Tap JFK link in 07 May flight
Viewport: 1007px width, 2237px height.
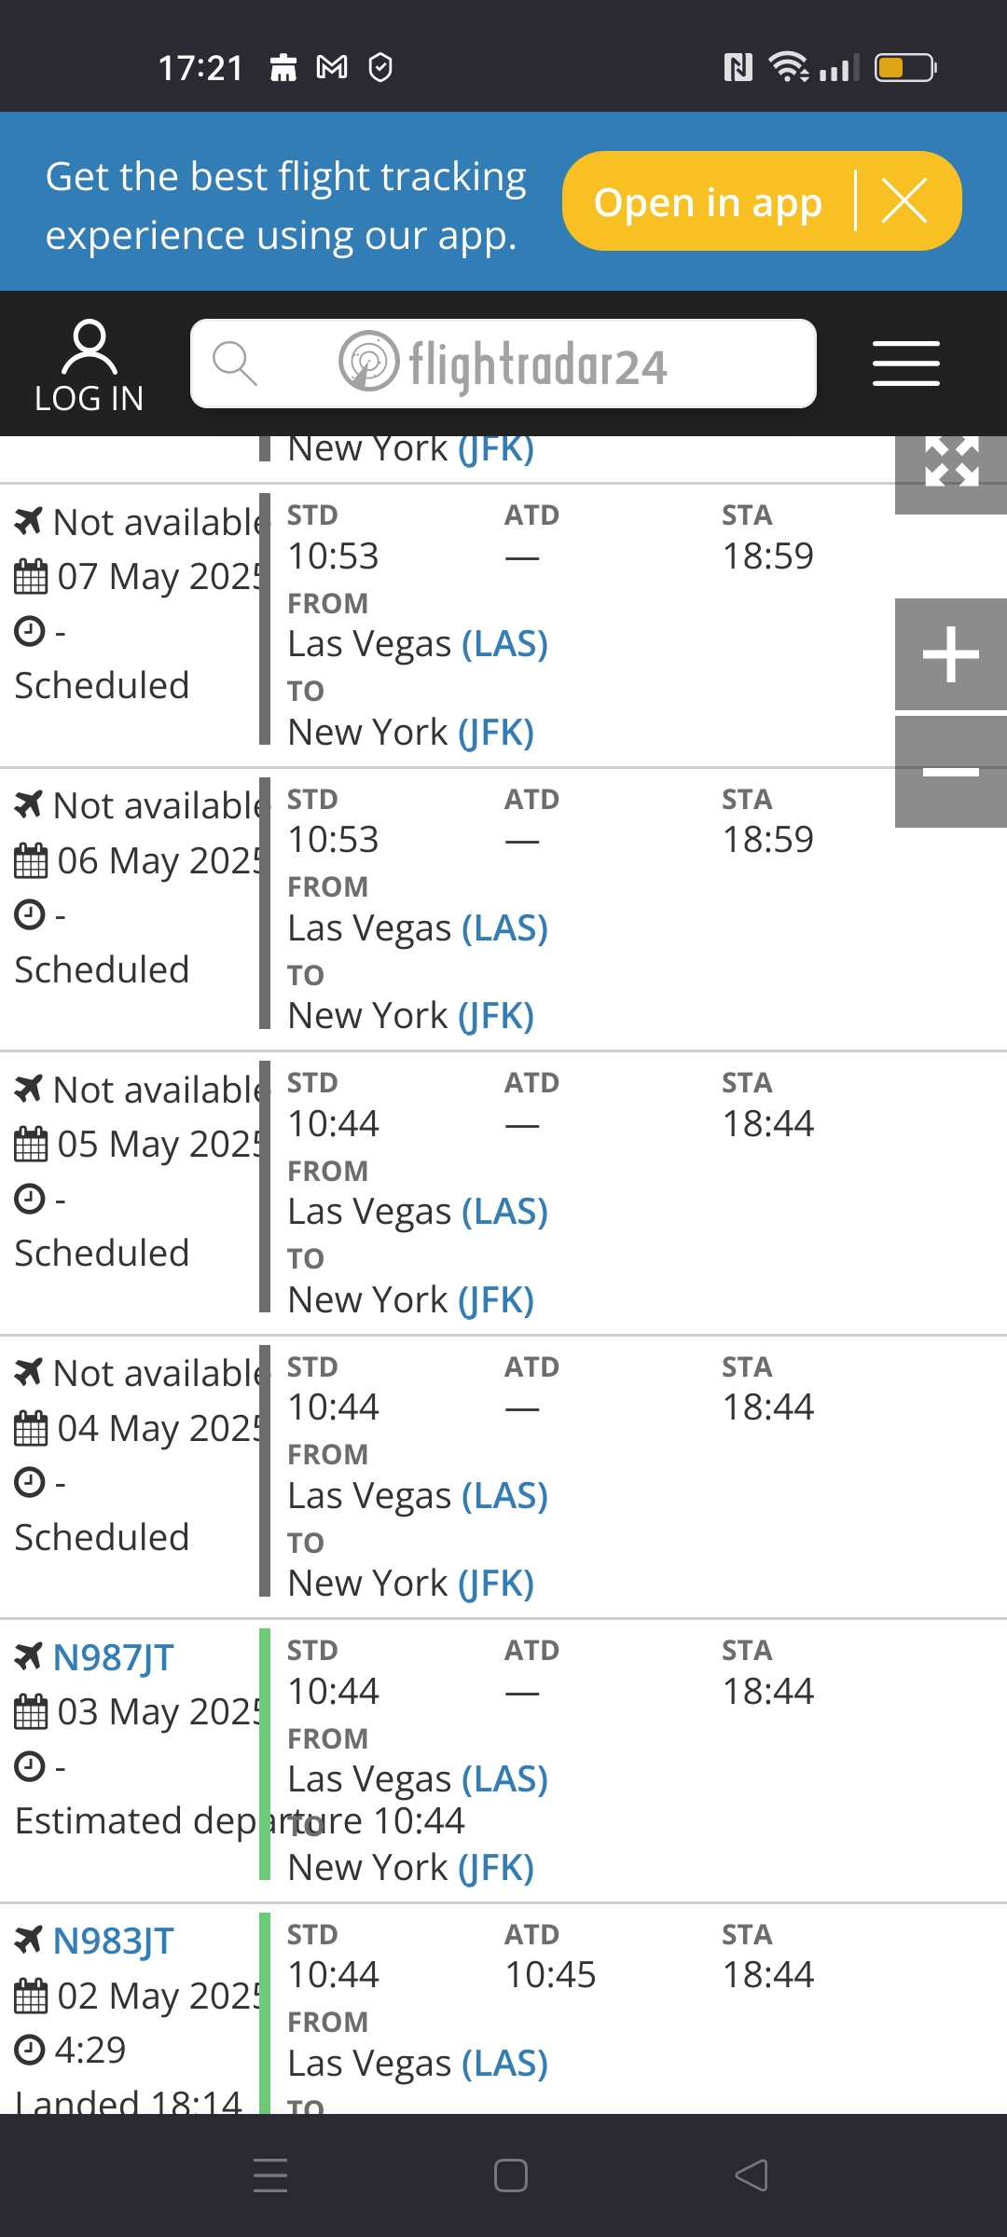pos(496,733)
